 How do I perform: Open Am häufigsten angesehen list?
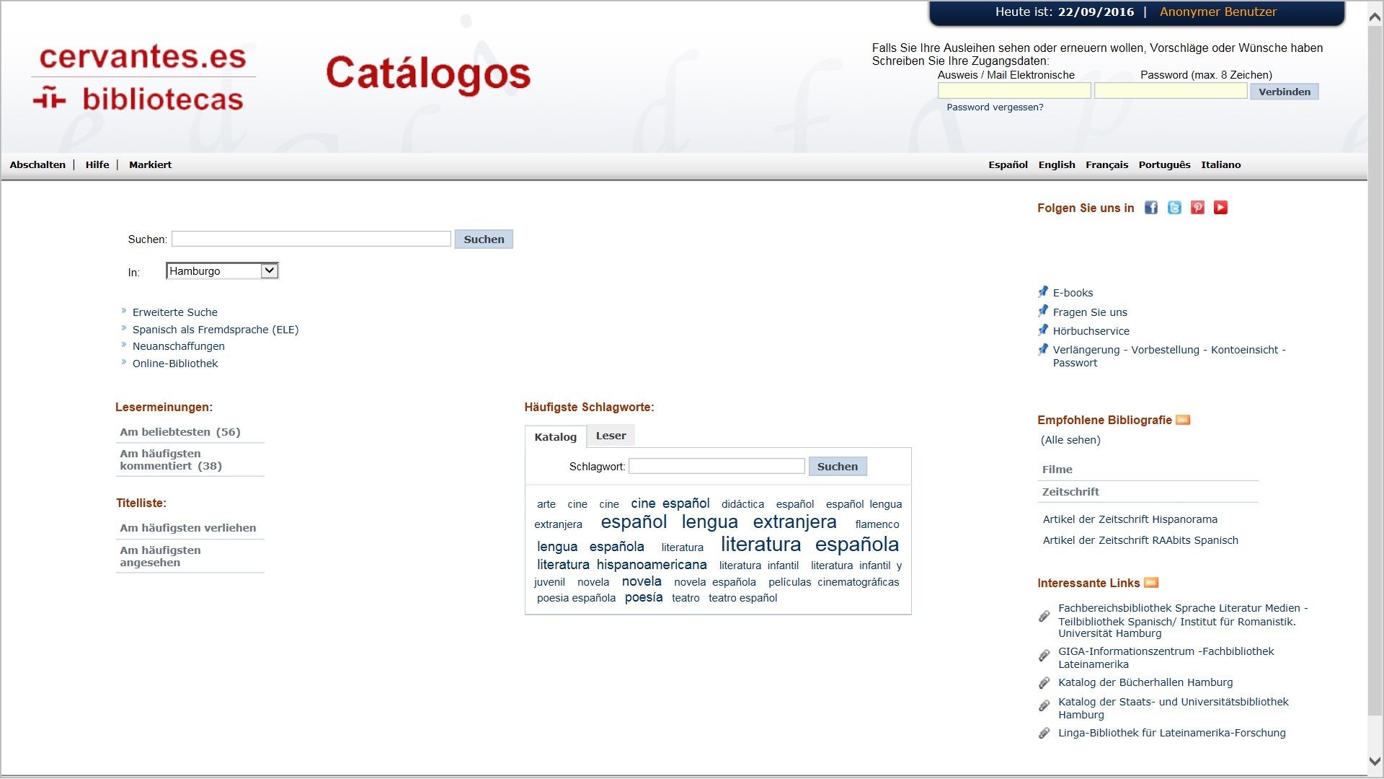coord(160,556)
